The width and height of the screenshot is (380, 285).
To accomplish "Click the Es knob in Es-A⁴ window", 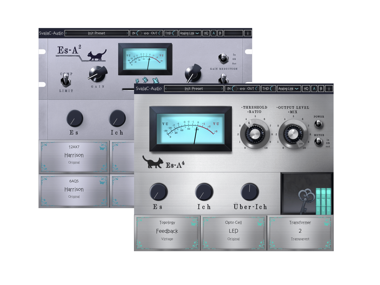I will [x=159, y=192].
